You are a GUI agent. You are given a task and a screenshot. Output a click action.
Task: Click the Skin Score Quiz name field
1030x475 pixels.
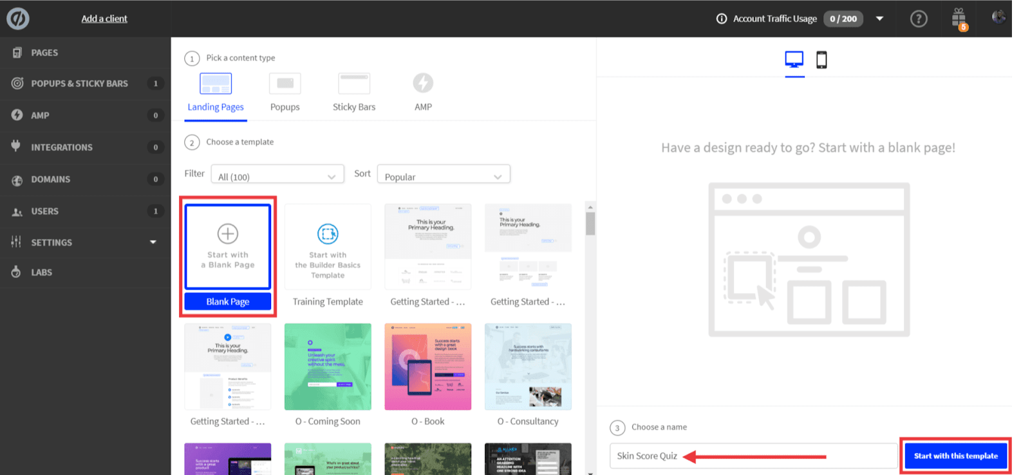[x=753, y=456]
